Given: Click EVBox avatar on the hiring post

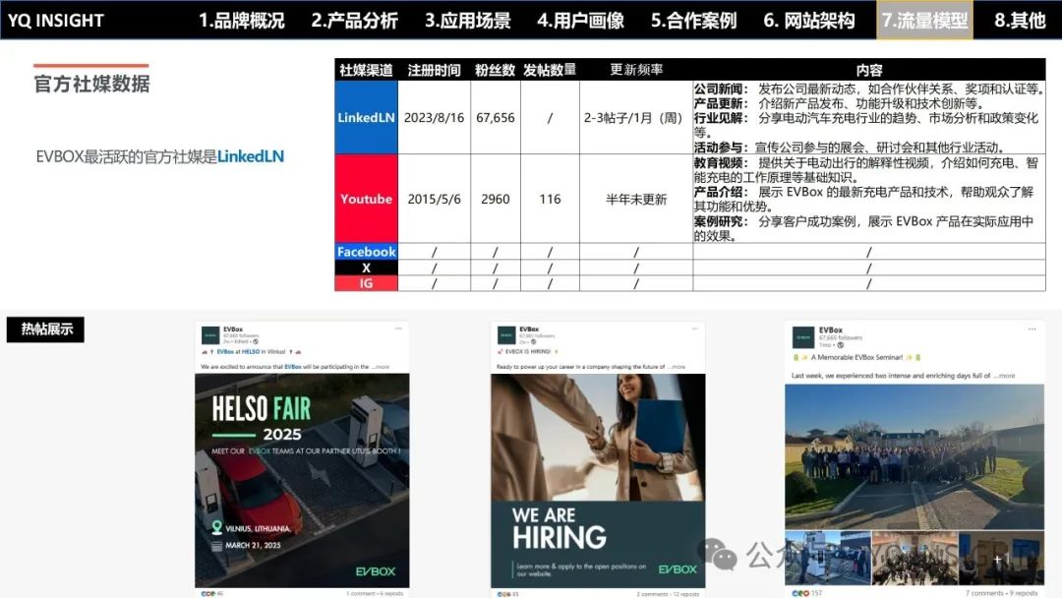Looking at the screenshot, I should [506, 335].
